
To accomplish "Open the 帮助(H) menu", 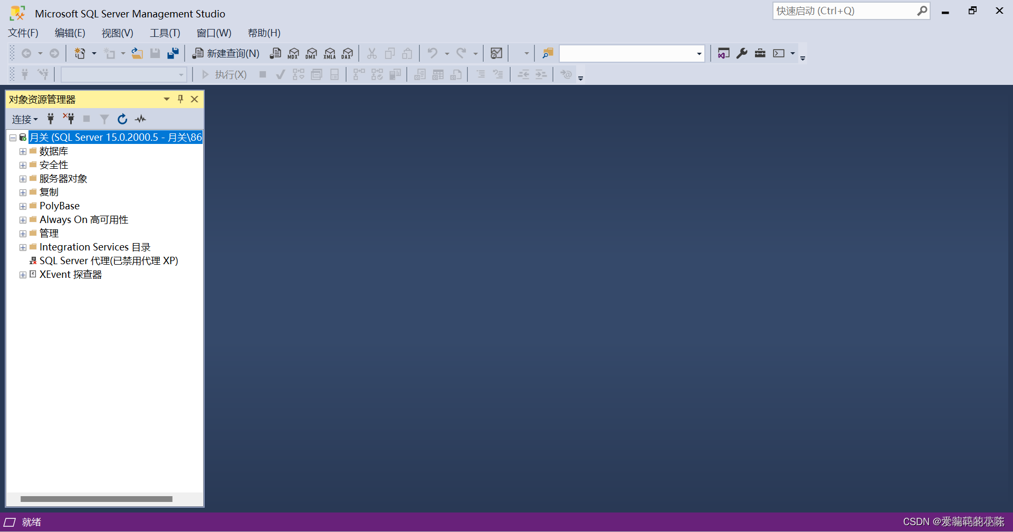I will (264, 33).
